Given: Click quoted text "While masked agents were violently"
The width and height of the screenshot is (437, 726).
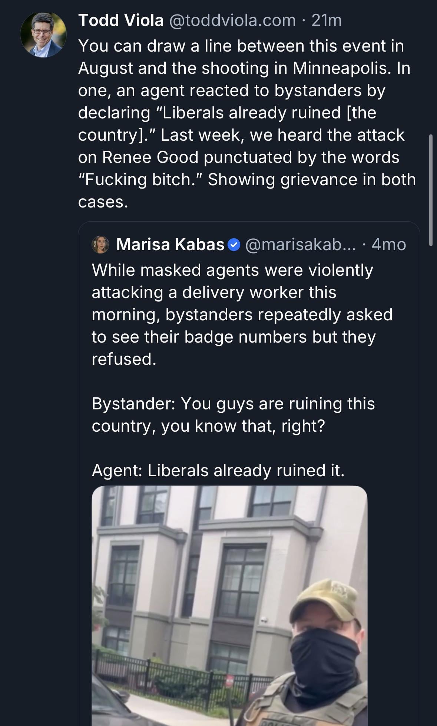Looking at the screenshot, I should tap(232, 270).
